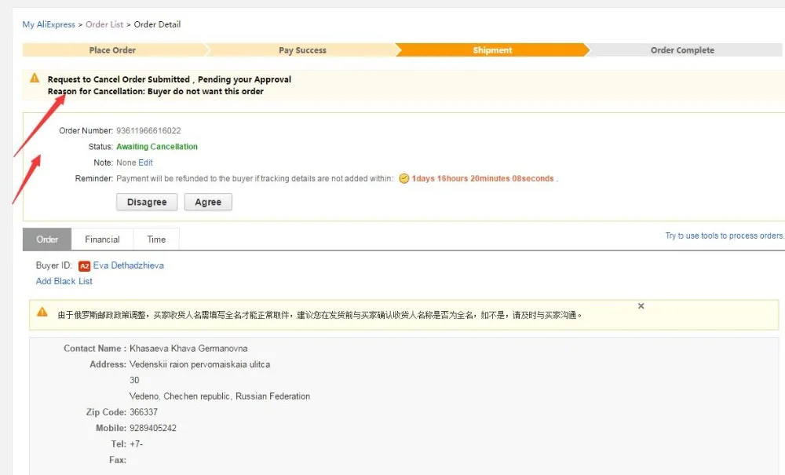Open the My AliExpress breadcrumb link
785x475 pixels.
49,24
